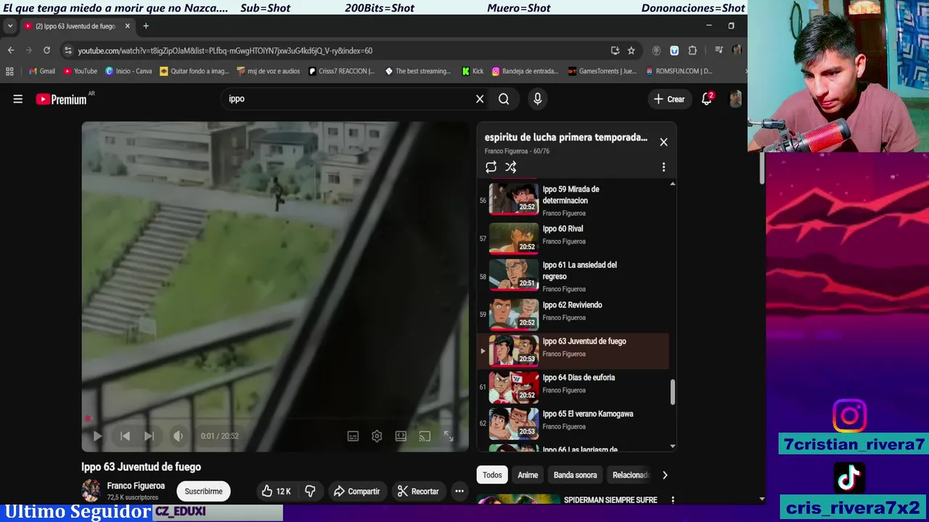
Task: Click the playlist panel scrollbar thumb
Action: coord(672,391)
